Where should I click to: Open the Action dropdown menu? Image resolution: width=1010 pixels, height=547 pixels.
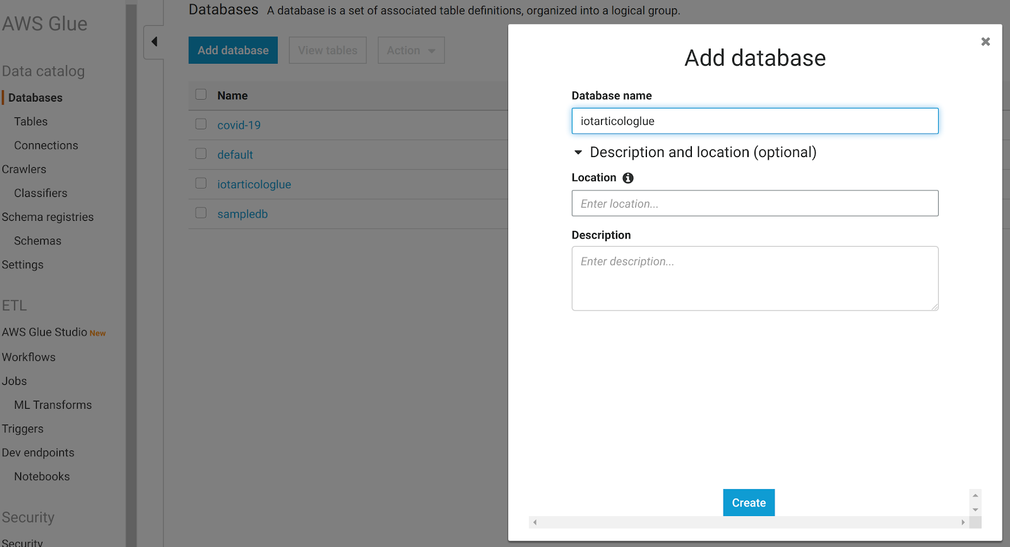(411, 50)
